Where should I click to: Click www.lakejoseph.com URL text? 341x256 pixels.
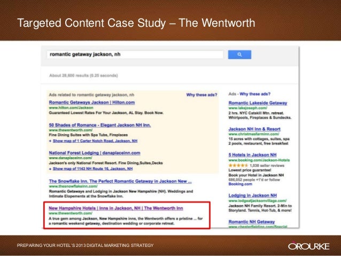(247, 108)
